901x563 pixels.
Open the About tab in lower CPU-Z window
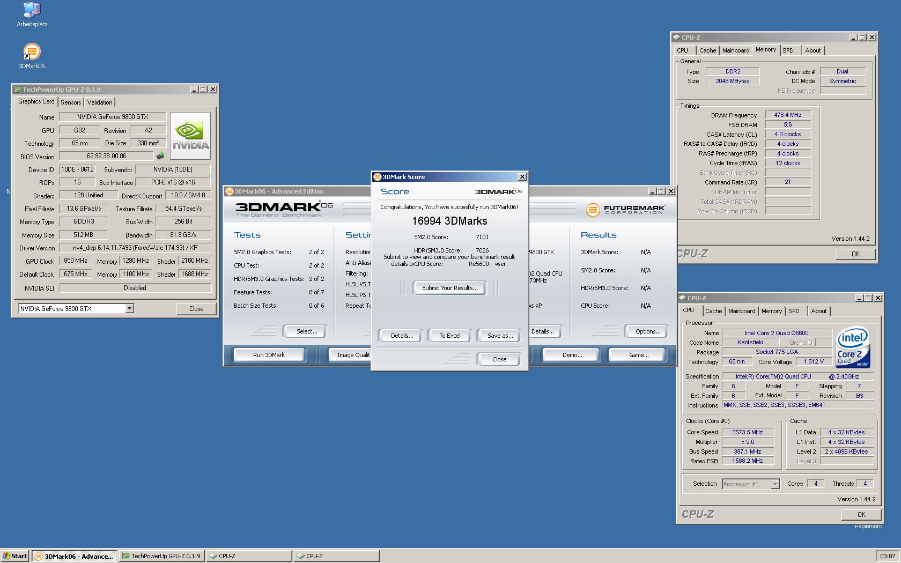(818, 311)
